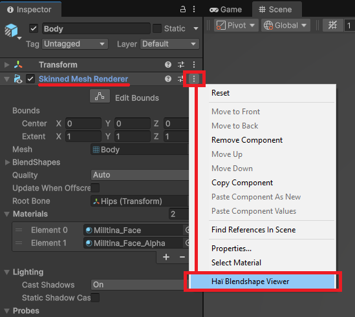Add material element with plus button
This screenshot has height=317, width=355.
tap(166, 257)
